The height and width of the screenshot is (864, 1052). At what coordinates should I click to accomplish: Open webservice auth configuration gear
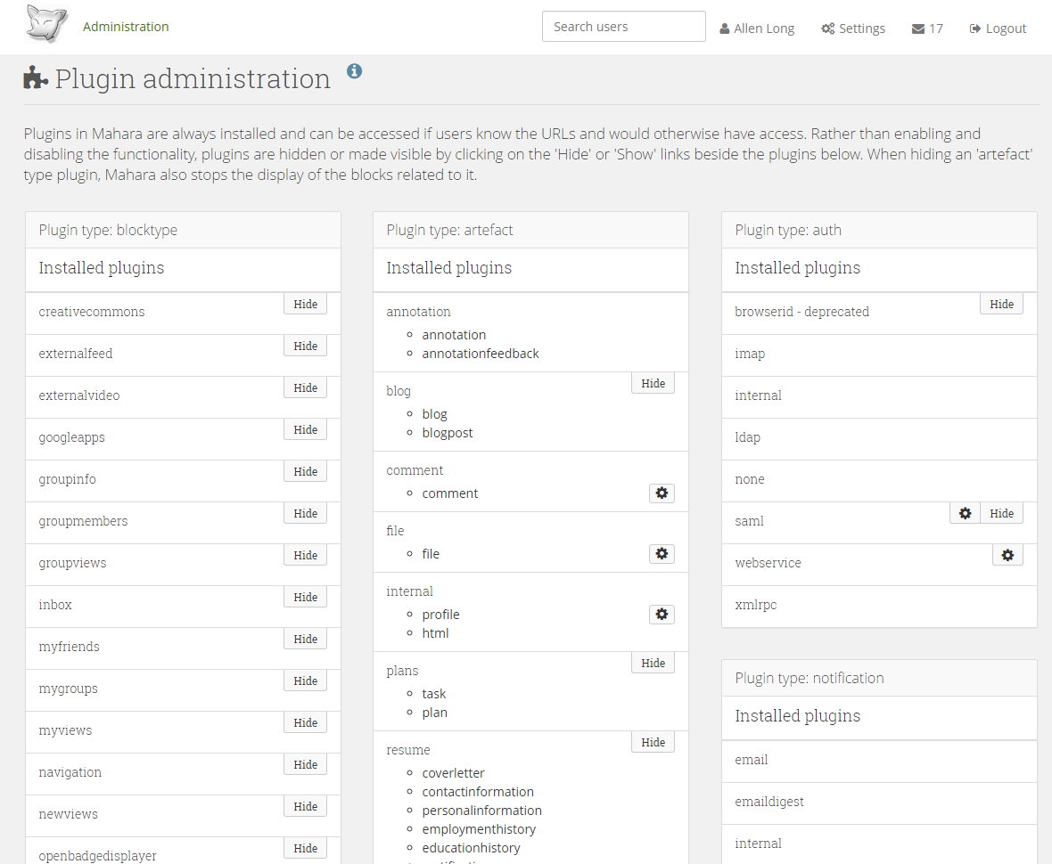1007,555
